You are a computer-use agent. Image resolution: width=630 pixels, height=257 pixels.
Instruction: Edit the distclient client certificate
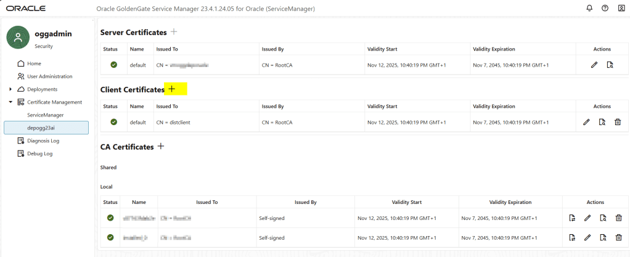[587, 122]
